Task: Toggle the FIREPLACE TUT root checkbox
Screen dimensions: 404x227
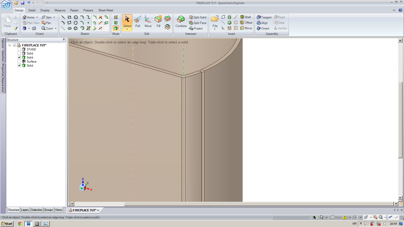Action: pos(14,45)
